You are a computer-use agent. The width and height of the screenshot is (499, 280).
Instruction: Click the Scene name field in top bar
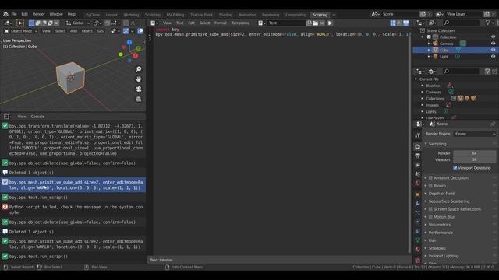[400, 14]
